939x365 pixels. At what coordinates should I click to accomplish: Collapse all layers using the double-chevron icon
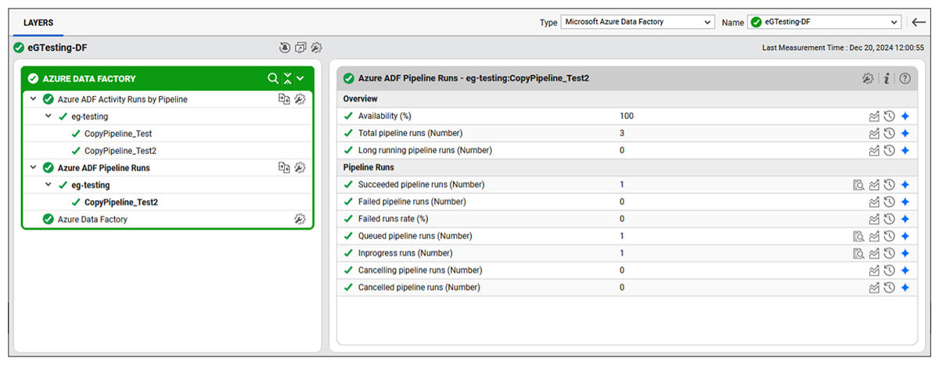point(287,79)
